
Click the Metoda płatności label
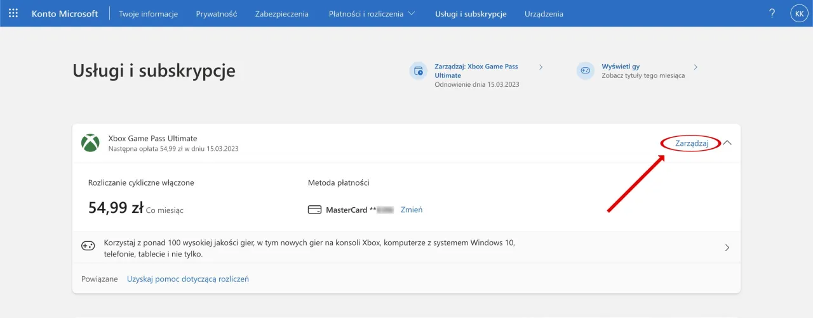coord(339,182)
